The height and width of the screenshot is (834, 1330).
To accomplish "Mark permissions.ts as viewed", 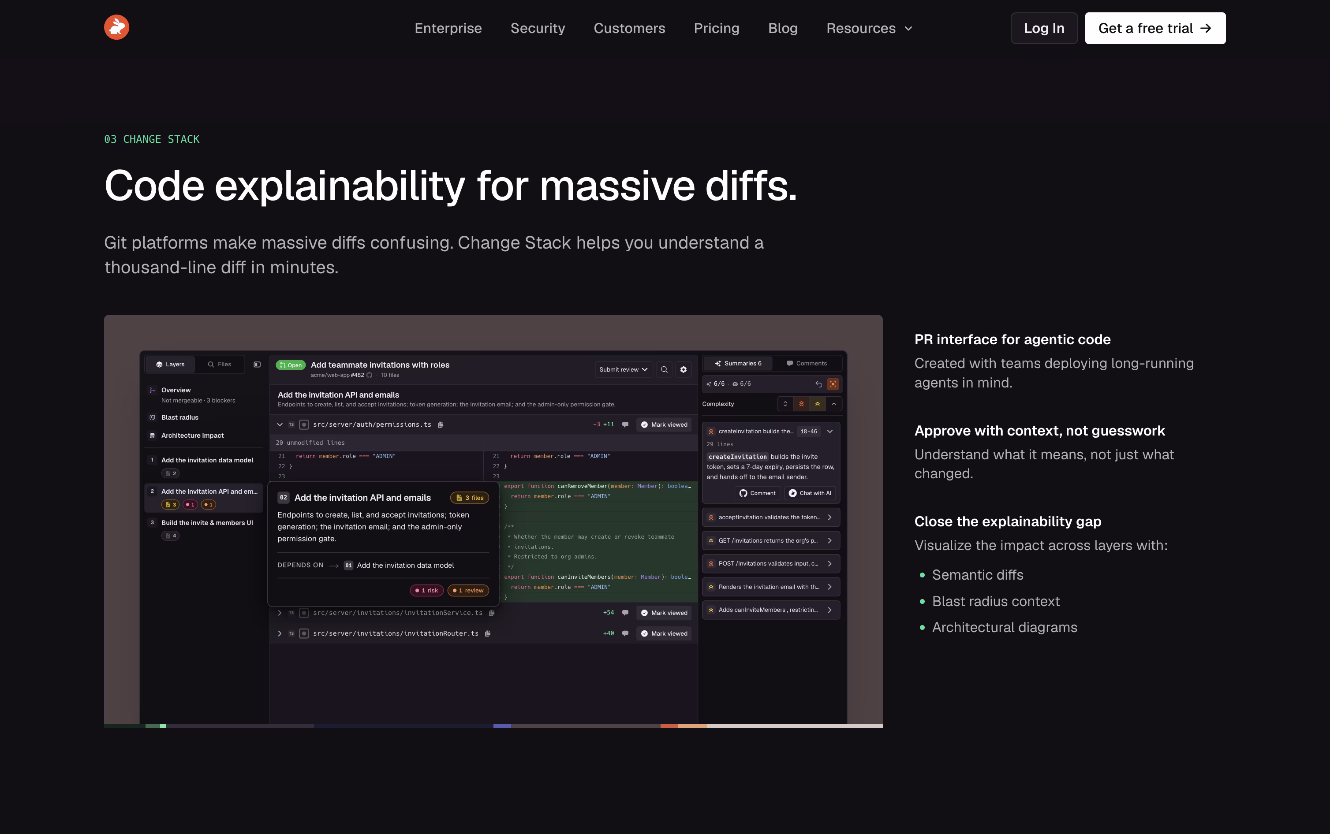I will (664, 425).
